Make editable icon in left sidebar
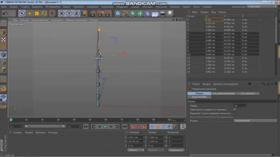This screenshot has width=280, height=157. pos(3,23)
